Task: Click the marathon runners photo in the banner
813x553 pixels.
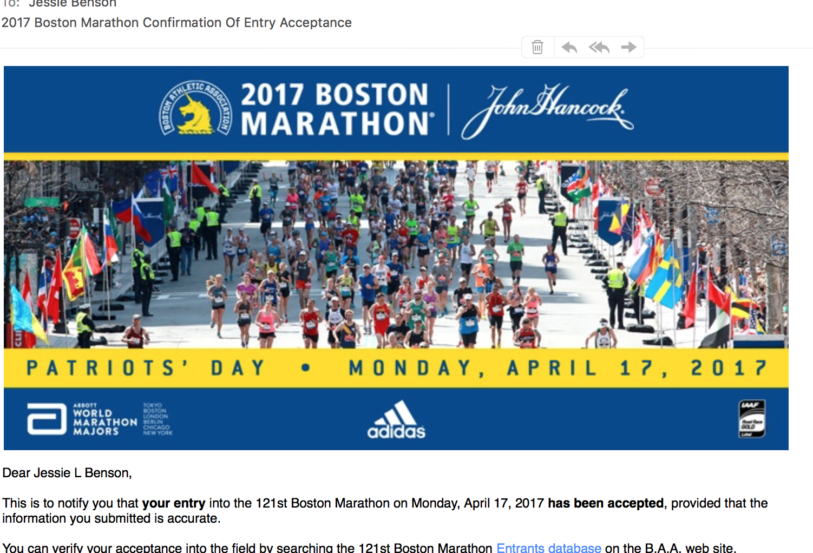Action: [396, 254]
